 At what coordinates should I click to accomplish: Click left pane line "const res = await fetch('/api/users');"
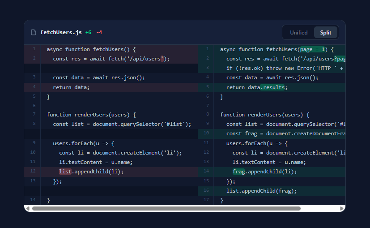point(111,59)
